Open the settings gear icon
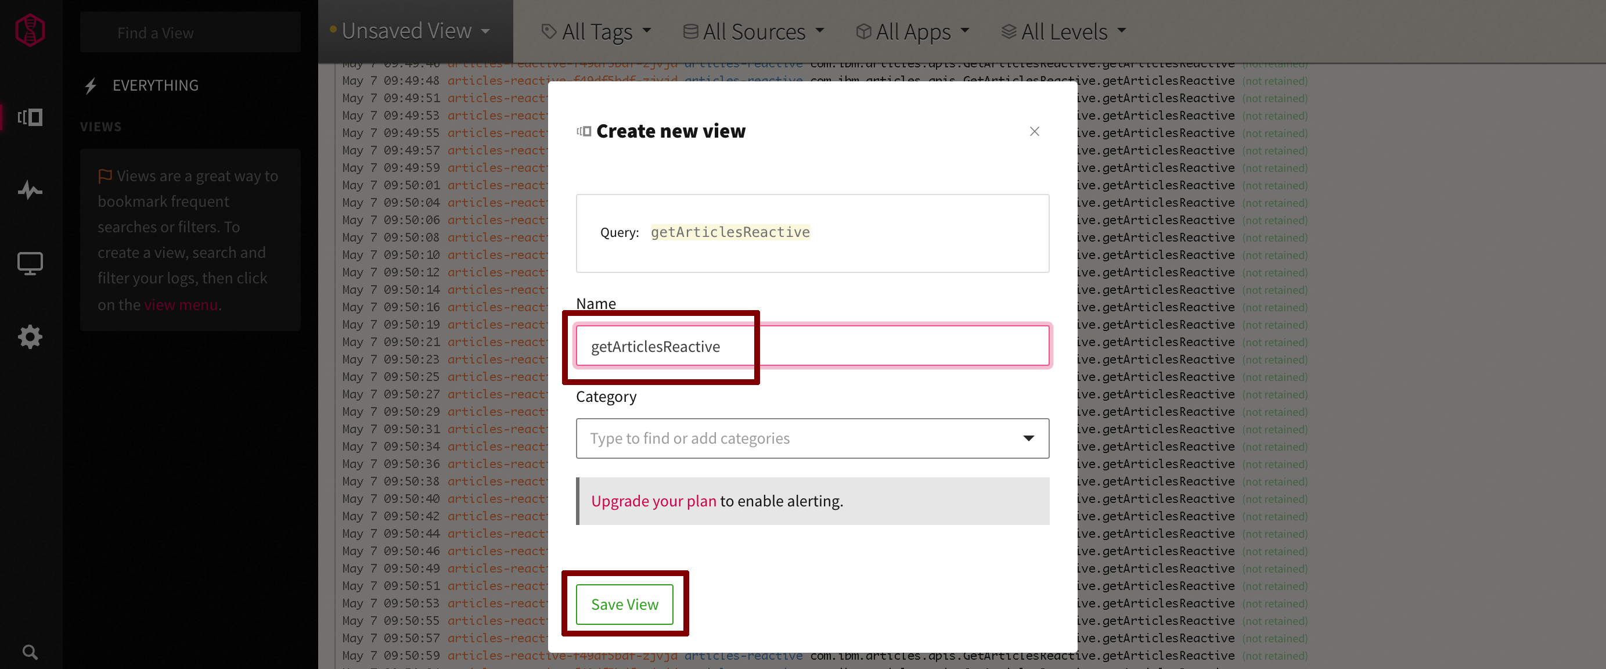 30,337
